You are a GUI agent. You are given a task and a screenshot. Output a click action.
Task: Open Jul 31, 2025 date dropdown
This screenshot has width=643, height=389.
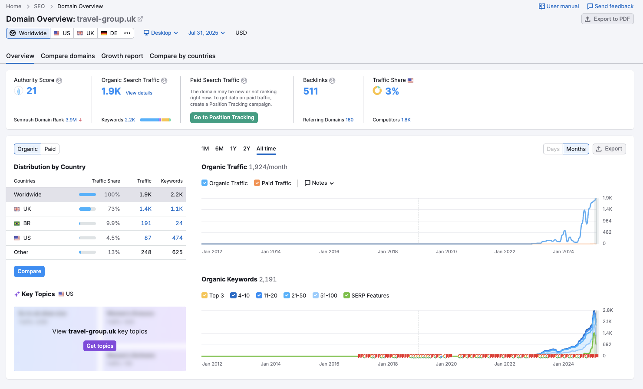(207, 33)
